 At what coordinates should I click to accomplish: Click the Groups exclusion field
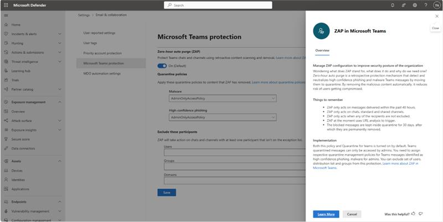pyautogui.click(x=234, y=166)
